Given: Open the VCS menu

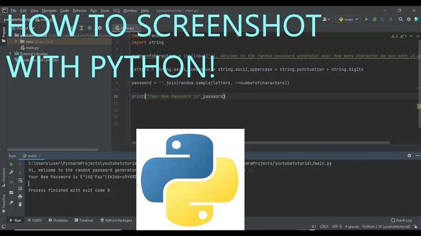Looking at the screenshot, I should [116, 11].
